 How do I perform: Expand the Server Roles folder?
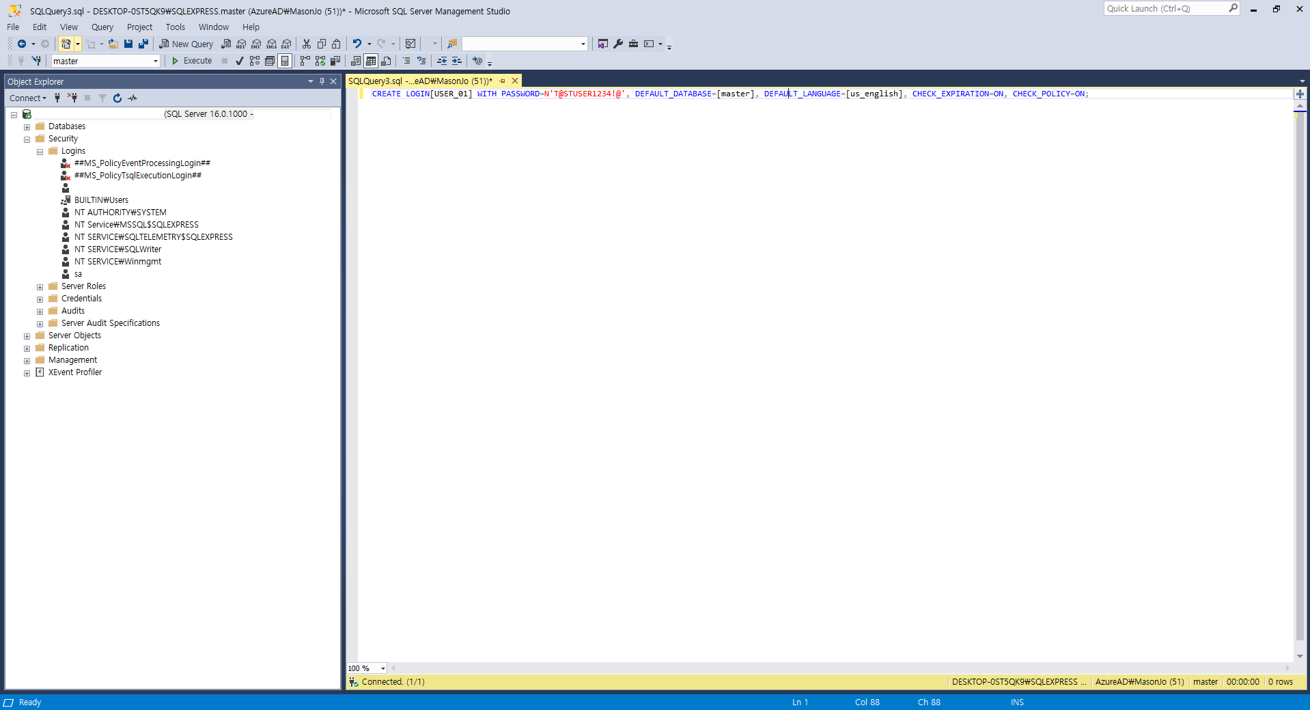[x=40, y=287]
